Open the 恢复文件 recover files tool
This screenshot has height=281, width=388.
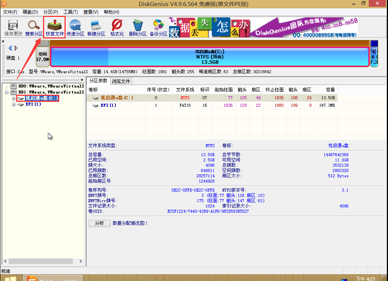coord(55,28)
